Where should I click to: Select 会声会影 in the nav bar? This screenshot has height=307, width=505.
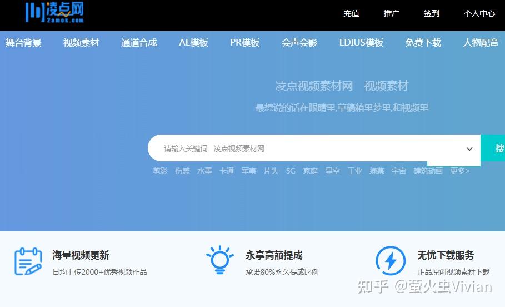299,43
